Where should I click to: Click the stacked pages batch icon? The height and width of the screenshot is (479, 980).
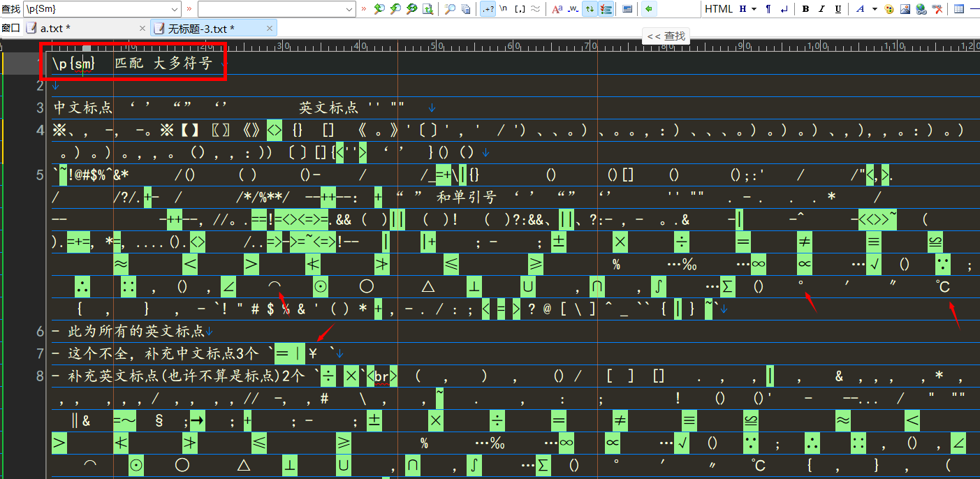tap(466, 9)
